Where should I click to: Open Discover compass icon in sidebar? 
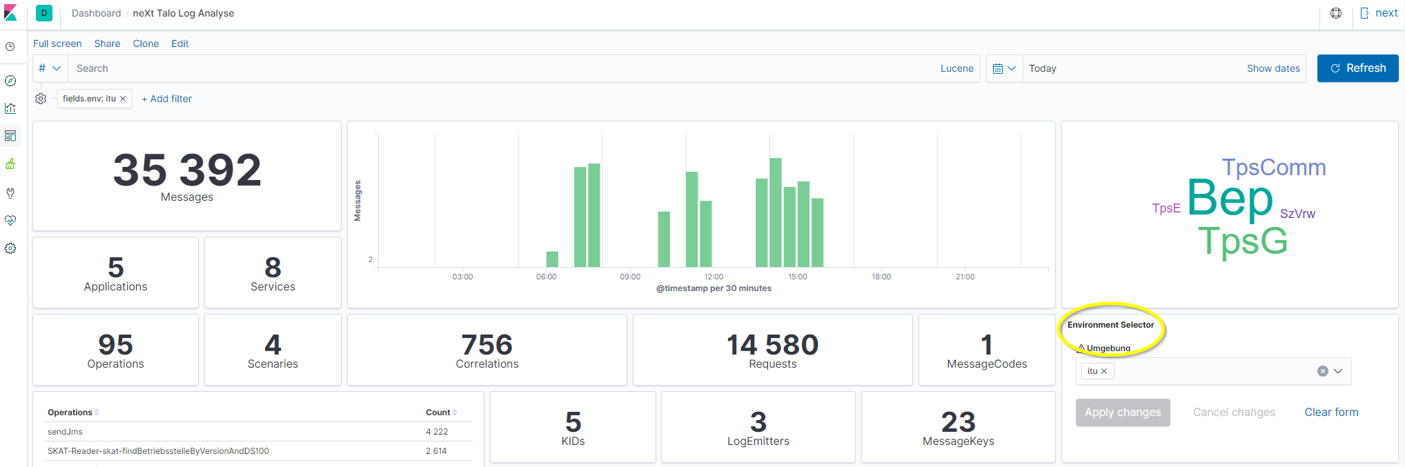coord(10,81)
